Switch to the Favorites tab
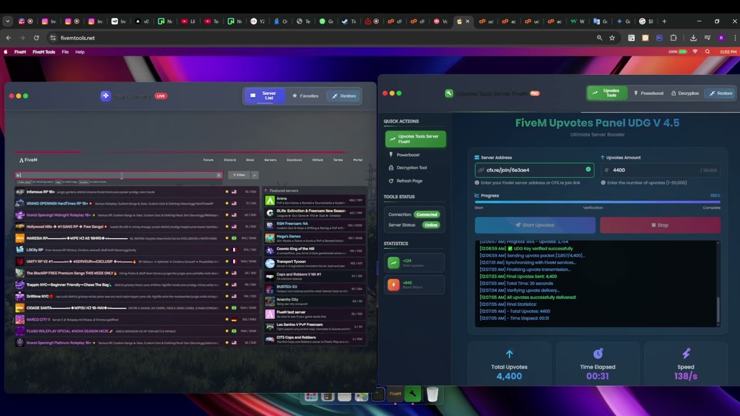 (x=305, y=96)
